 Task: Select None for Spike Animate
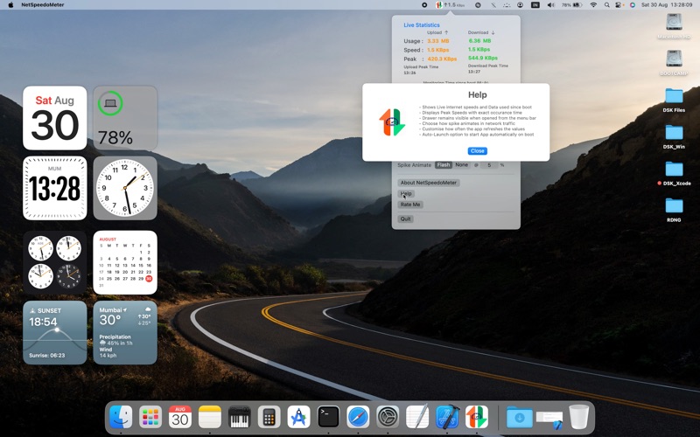tap(462, 164)
